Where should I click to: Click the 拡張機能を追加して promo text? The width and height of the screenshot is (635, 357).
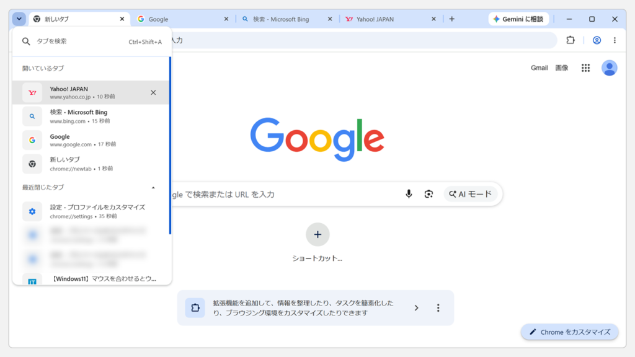303,308
